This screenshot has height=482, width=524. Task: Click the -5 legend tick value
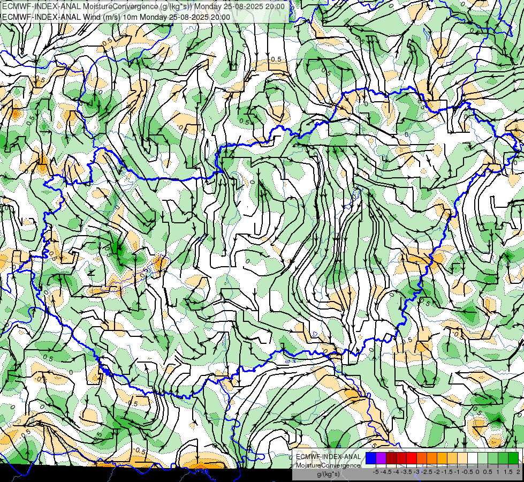click(x=376, y=472)
